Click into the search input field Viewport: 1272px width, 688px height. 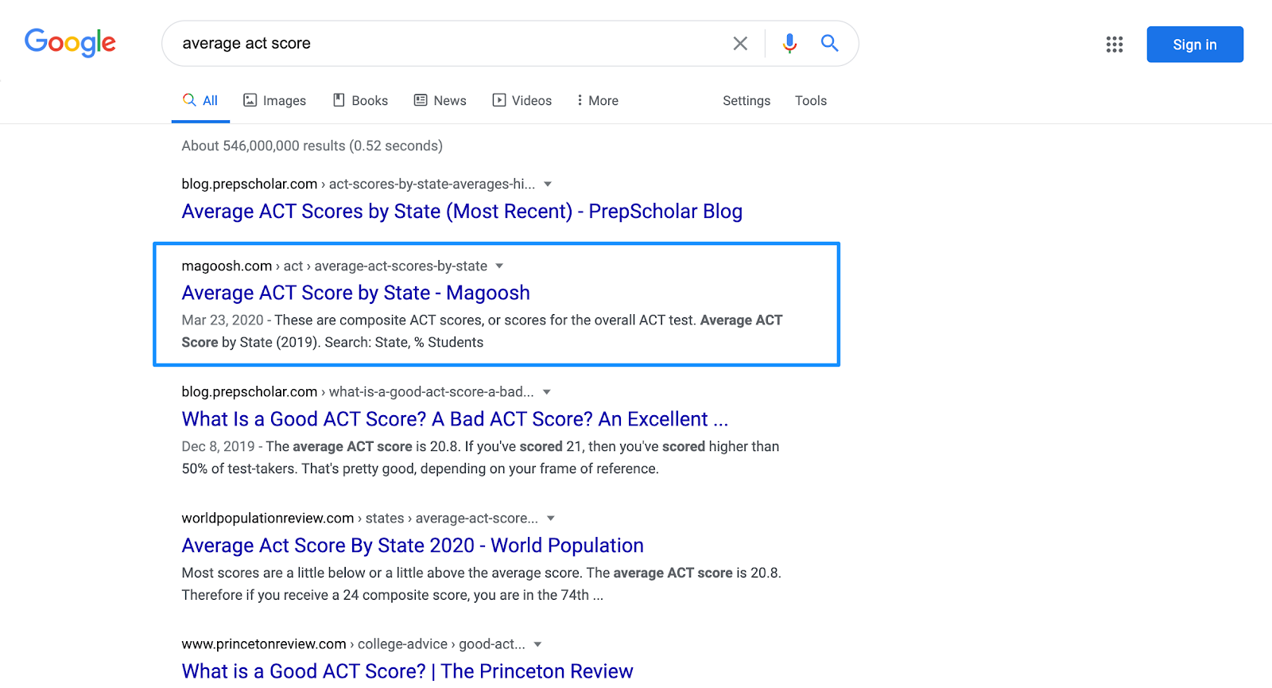pyautogui.click(x=445, y=44)
